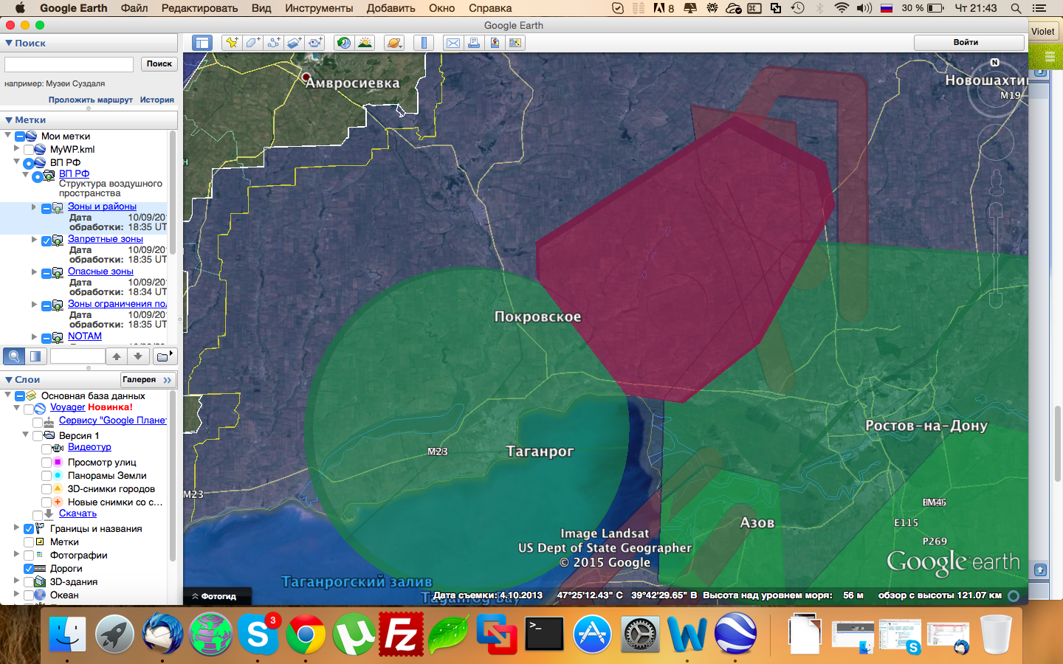Screen dimensions: 1063x664
Task: Expand the MyWP.kml tree item
Action: click(x=16, y=148)
